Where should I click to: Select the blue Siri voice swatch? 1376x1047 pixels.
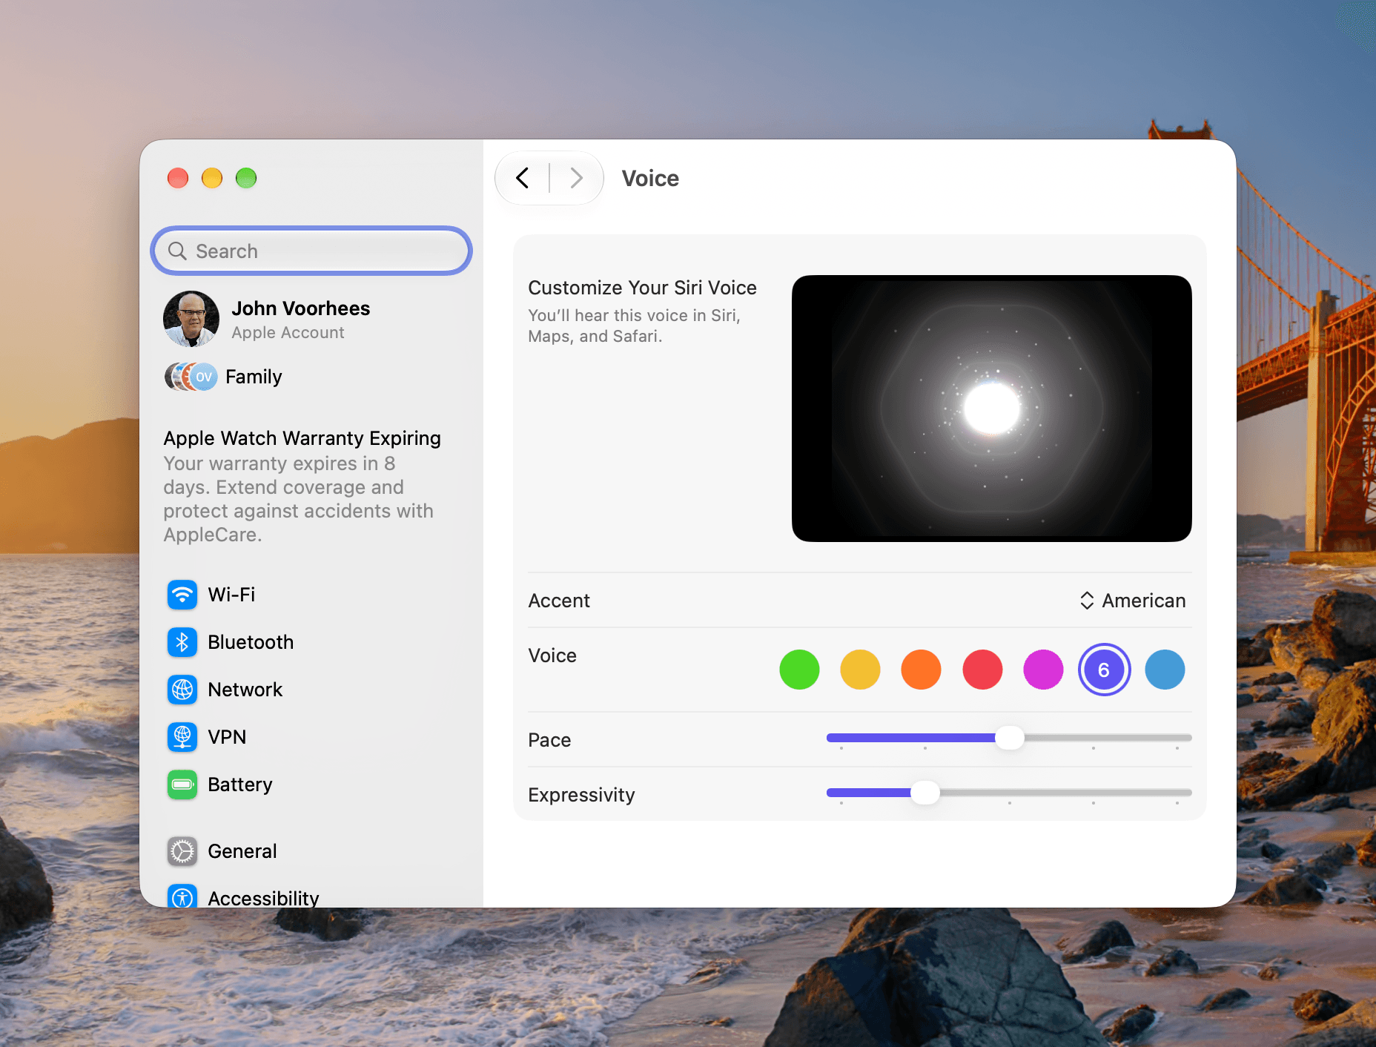[x=1165, y=670]
